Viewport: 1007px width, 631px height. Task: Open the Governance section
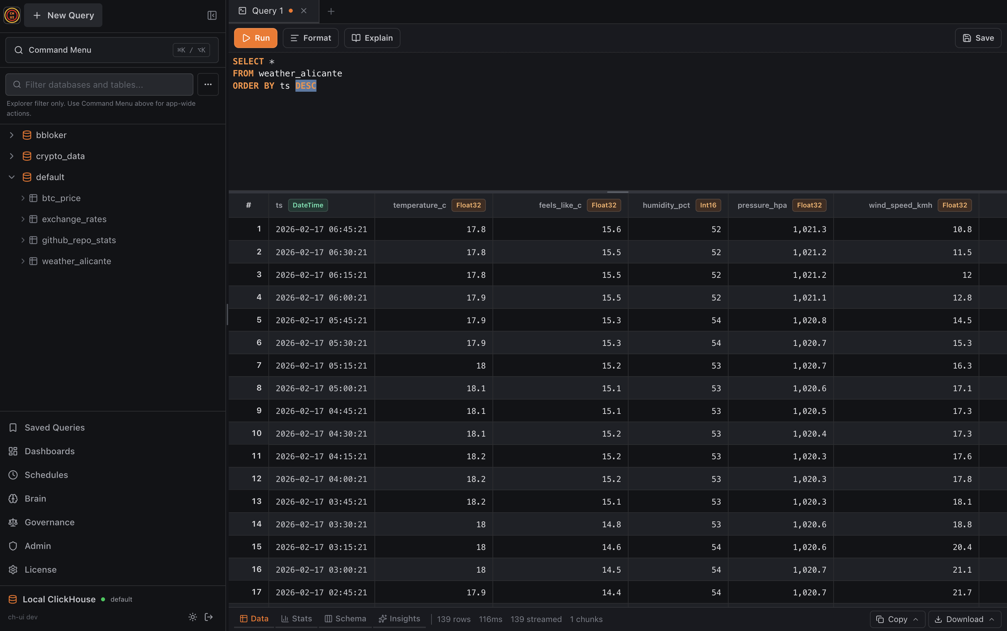coord(49,522)
